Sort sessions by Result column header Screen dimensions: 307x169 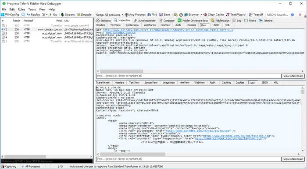click(x=17, y=21)
